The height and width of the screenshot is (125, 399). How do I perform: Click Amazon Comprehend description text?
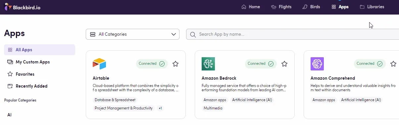click(x=353, y=88)
